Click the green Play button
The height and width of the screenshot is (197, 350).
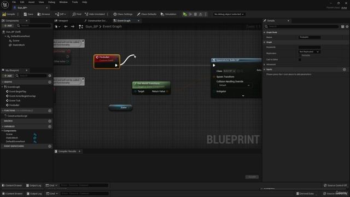pyautogui.click(x=185, y=14)
